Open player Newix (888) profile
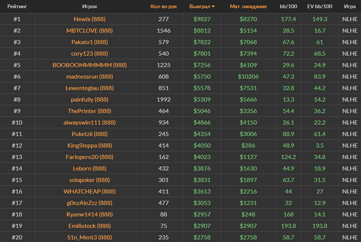The image size is (361, 242). (x=90, y=19)
